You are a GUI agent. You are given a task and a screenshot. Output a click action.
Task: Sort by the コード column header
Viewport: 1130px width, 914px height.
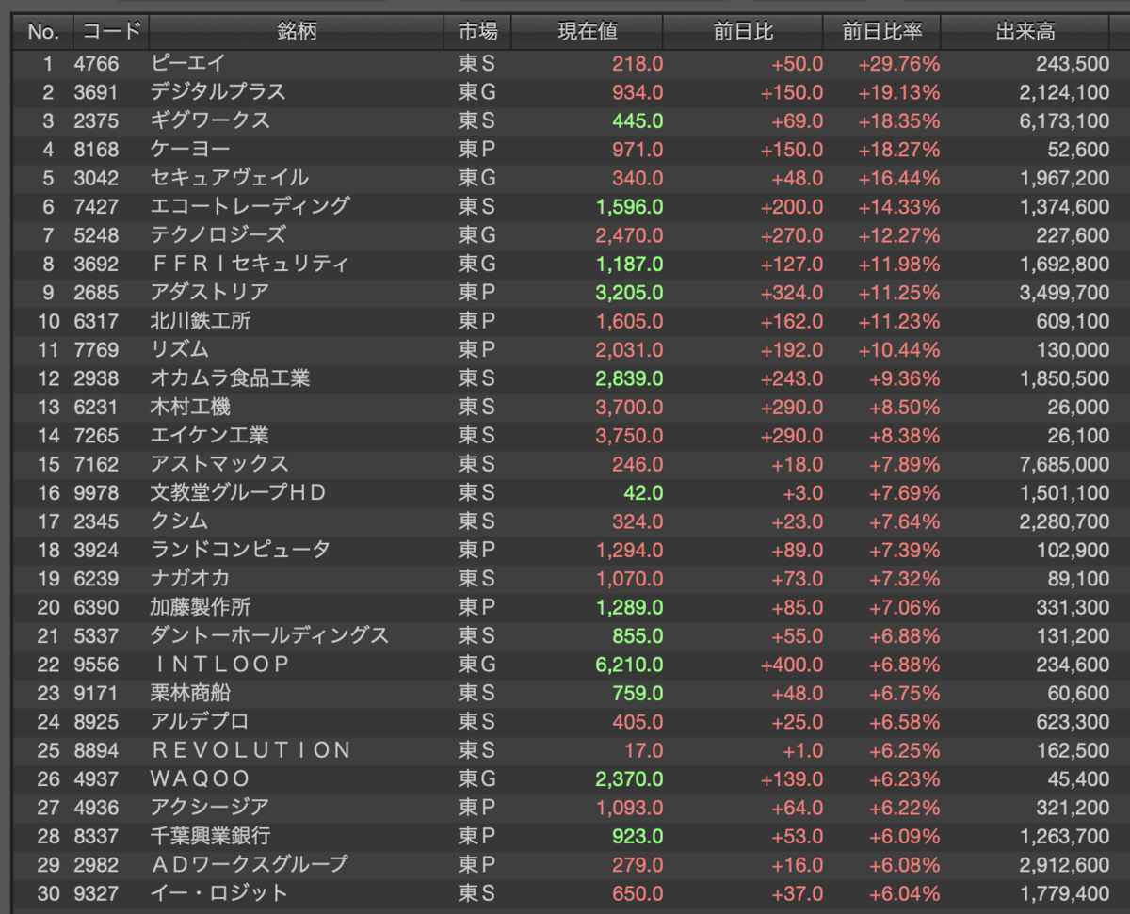click(111, 32)
